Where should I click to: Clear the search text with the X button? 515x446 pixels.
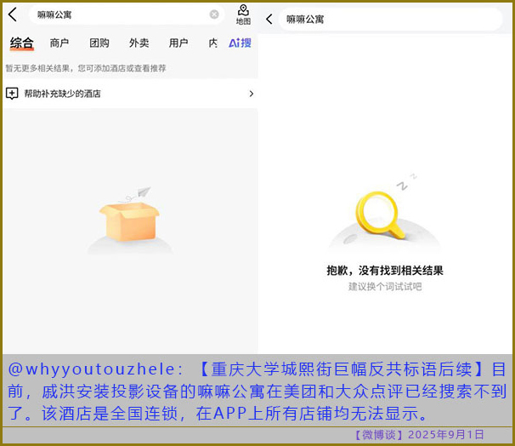coord(214,14)
